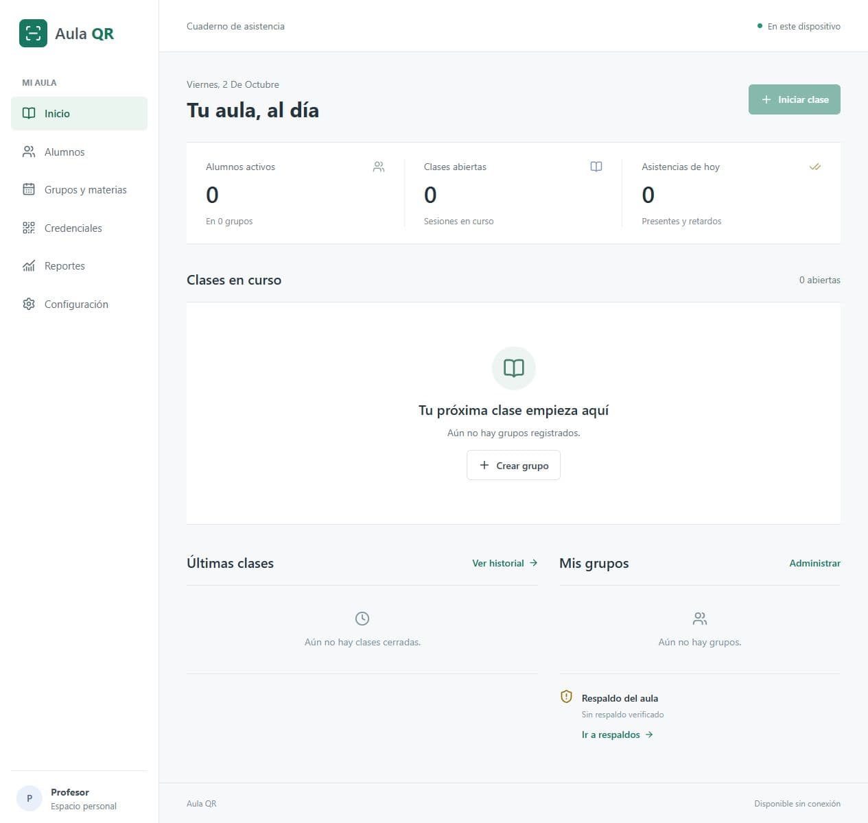
Task: Click the open book icon above Tu próxima clase
Action: (513, 368)
